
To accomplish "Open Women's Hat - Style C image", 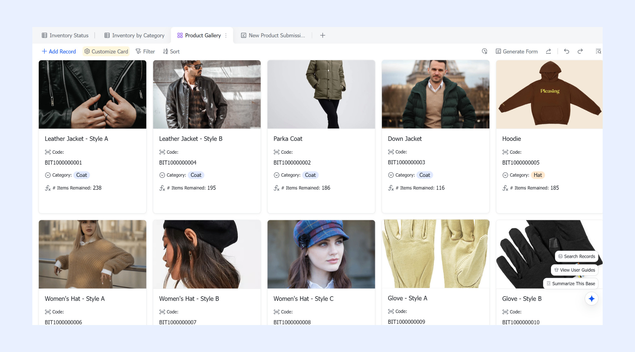I will pos(321,254).
